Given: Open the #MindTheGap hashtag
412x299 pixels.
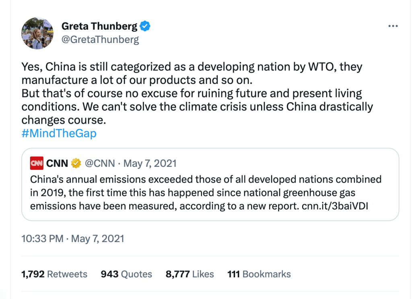Looking at the screenshot, I should coord(59,133).
